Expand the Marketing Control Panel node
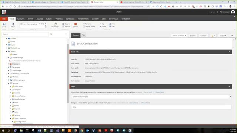This screenshot has width=237, height=133. pyautogui.click(x=8, y=74)
